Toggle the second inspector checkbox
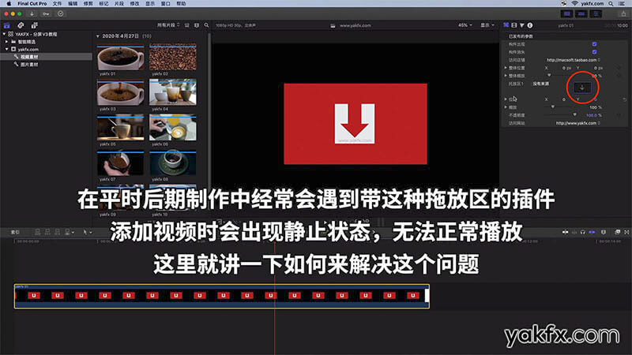The height and width of the screenshot is (355, 632). [595, 52]
